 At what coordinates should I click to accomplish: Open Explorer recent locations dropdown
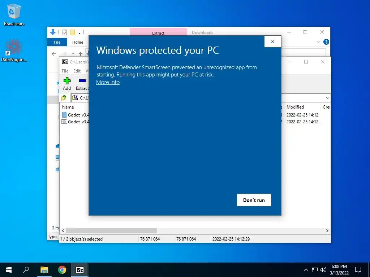click(x=73, y=54)
